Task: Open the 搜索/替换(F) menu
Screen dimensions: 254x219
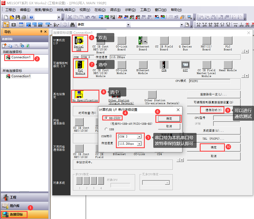Action: 44,10
